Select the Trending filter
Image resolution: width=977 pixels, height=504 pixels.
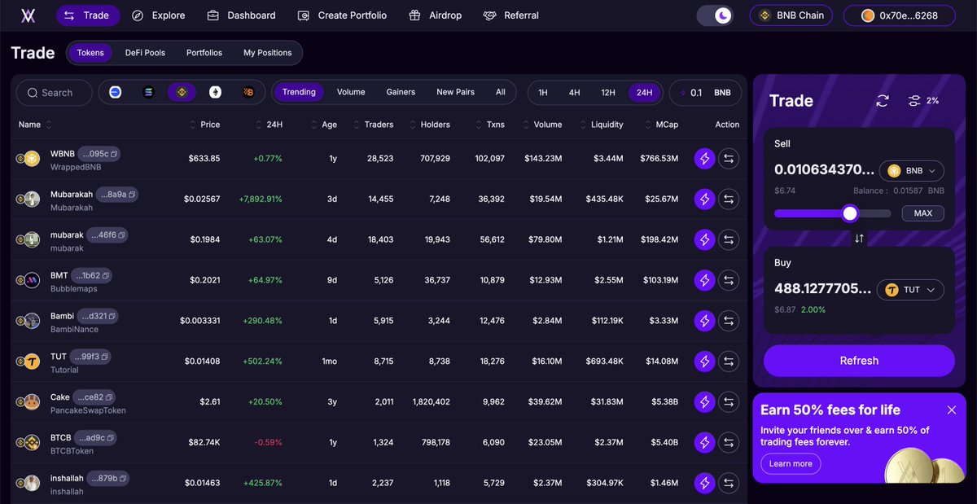click(299, 93)
